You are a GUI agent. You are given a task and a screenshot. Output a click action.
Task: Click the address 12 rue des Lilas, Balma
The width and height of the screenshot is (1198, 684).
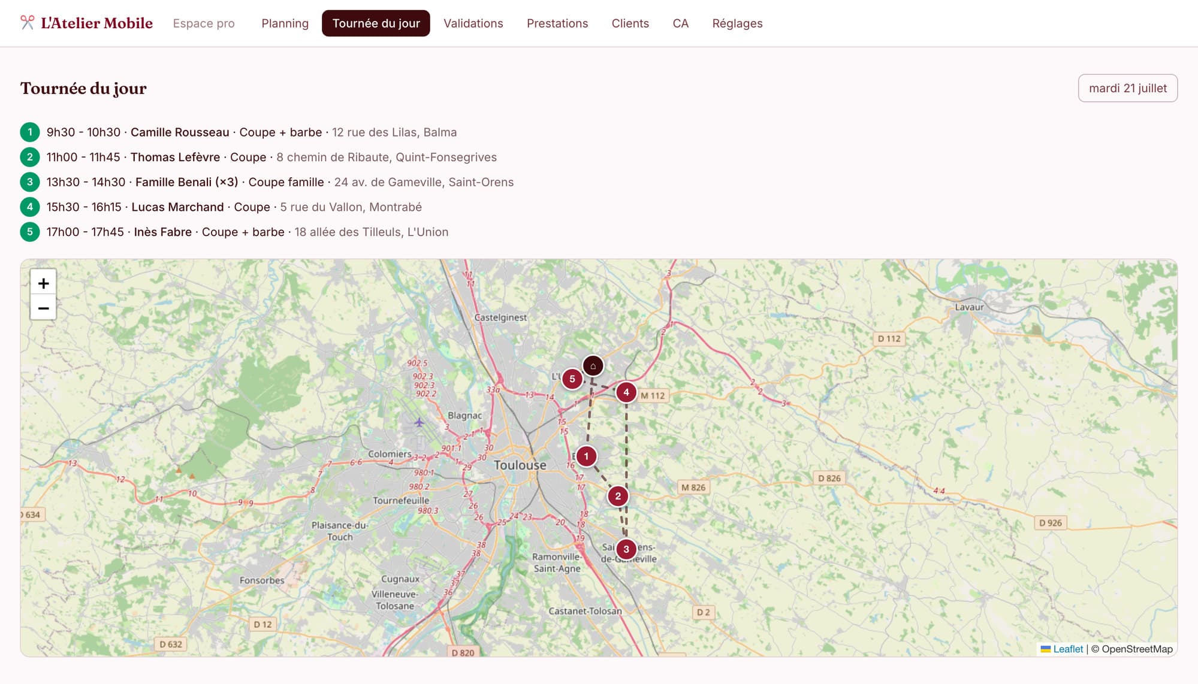394,132
